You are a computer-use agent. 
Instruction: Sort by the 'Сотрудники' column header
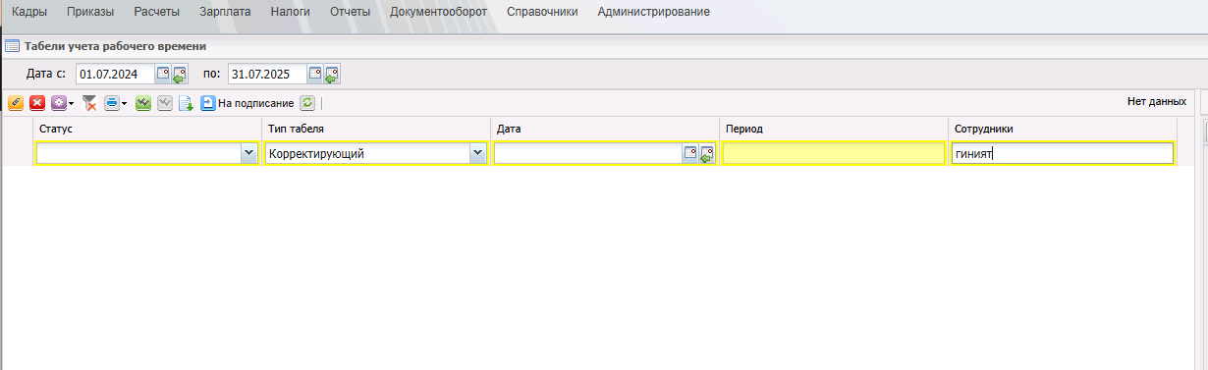(x=1063, y=129)
